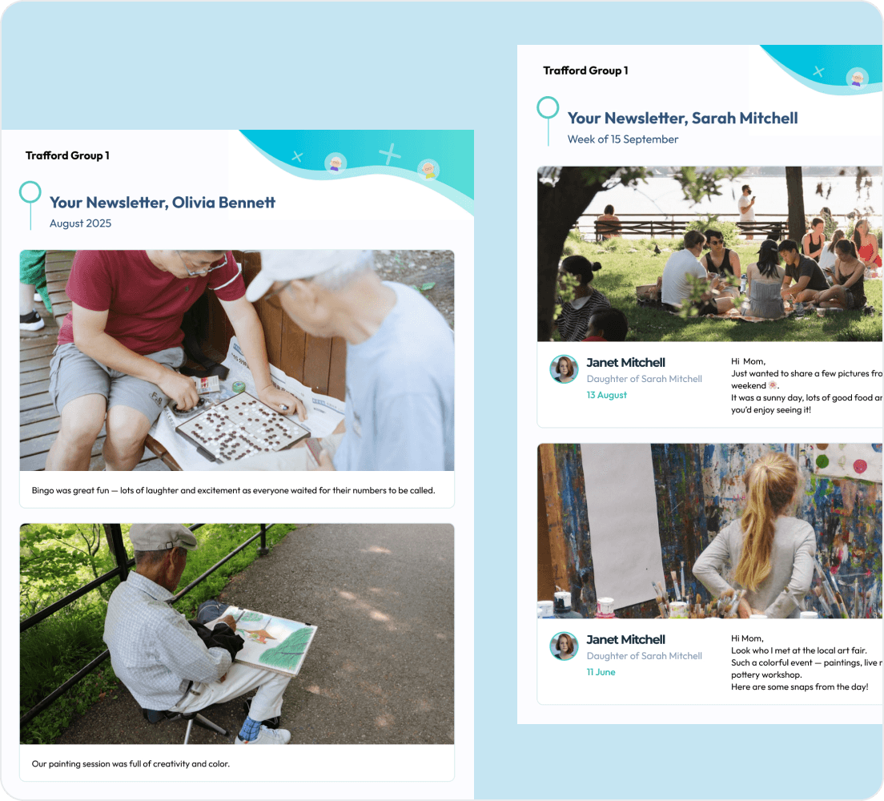The width and height of the screenshot is (884, 801).
Task: Click the Your Newsletter, Olivia Bennett title
Action: point(163,203)
